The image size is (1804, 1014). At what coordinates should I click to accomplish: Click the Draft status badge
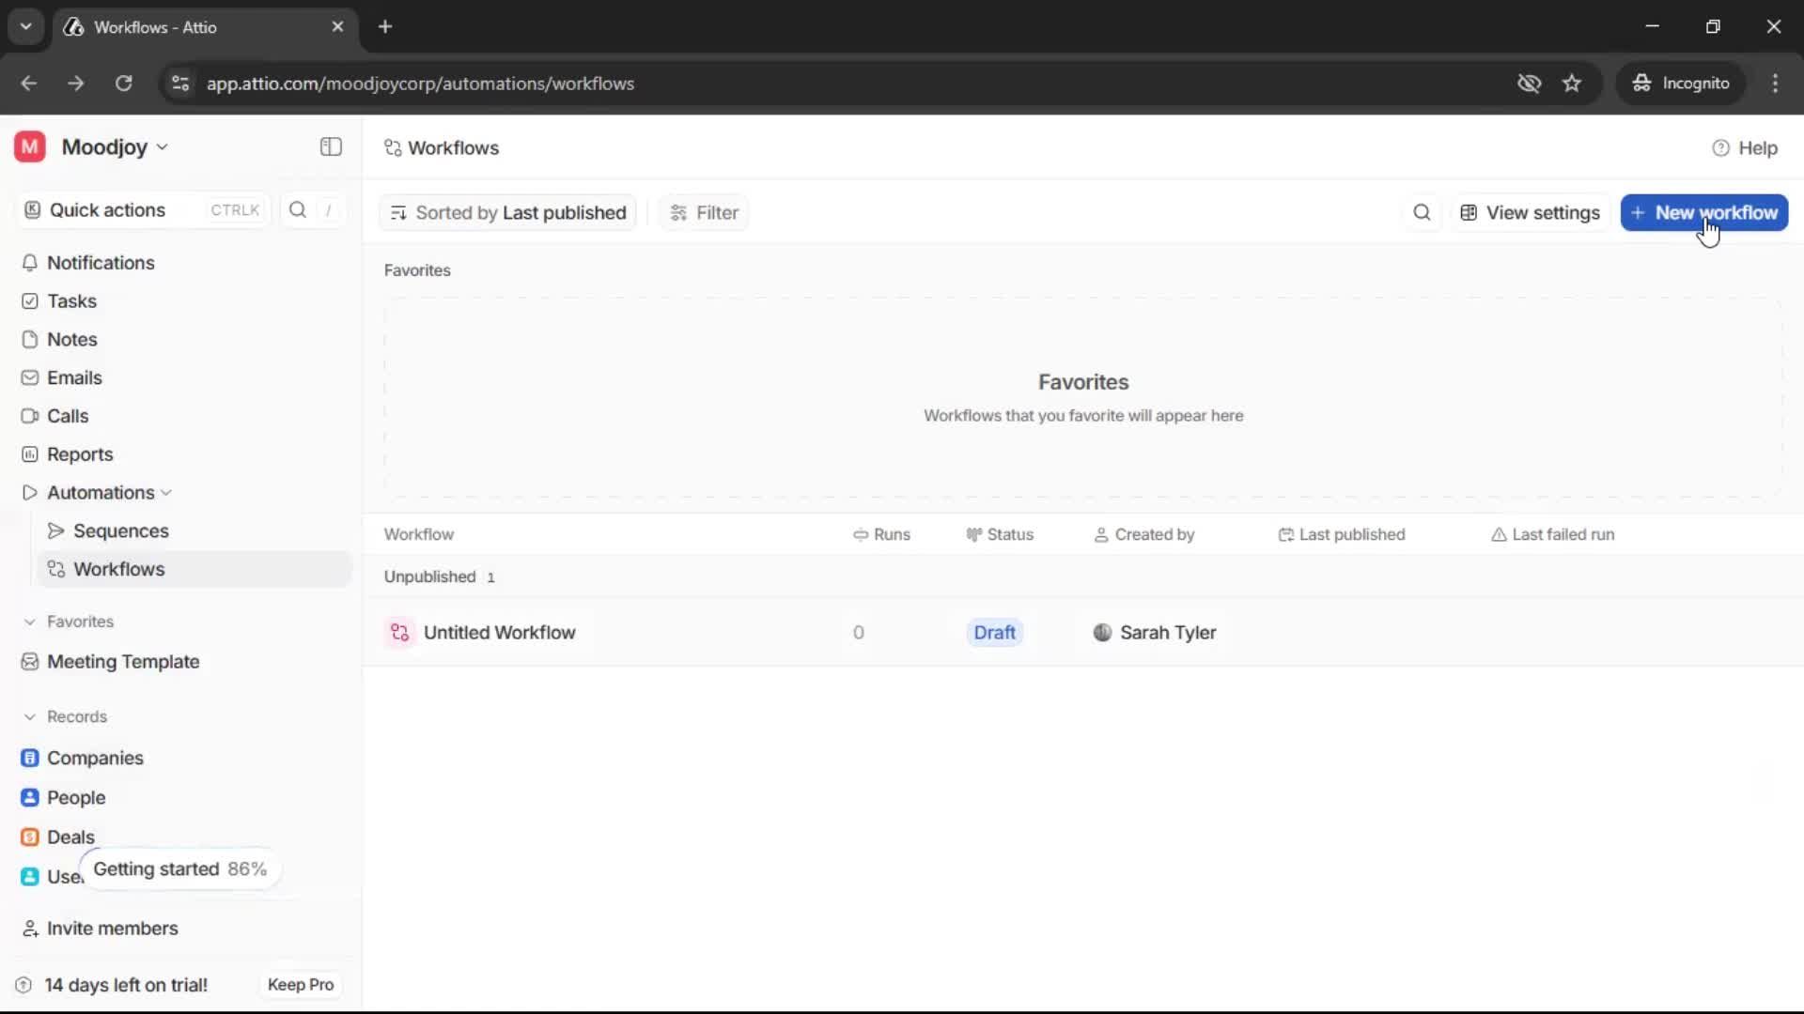tap(994, 633)
